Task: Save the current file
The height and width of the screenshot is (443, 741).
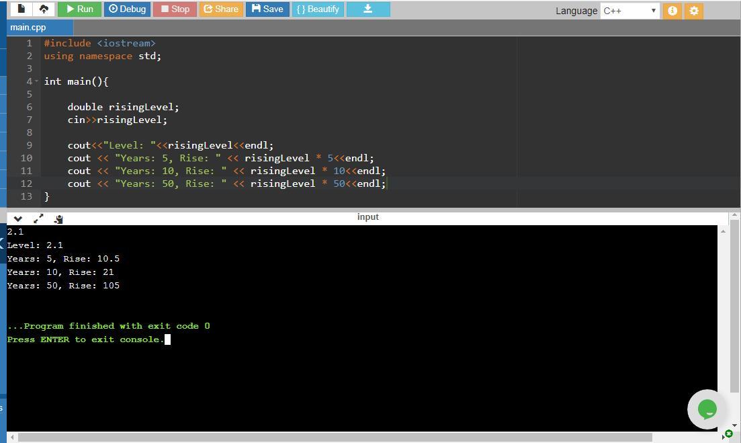Action: (267, 9)
